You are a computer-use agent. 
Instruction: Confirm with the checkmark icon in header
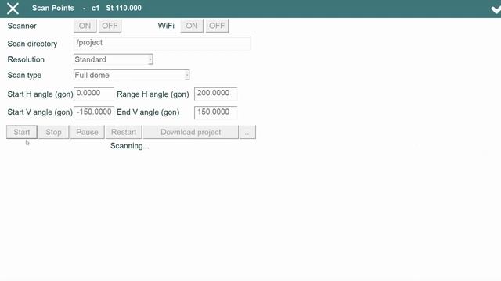click(496, 9)
